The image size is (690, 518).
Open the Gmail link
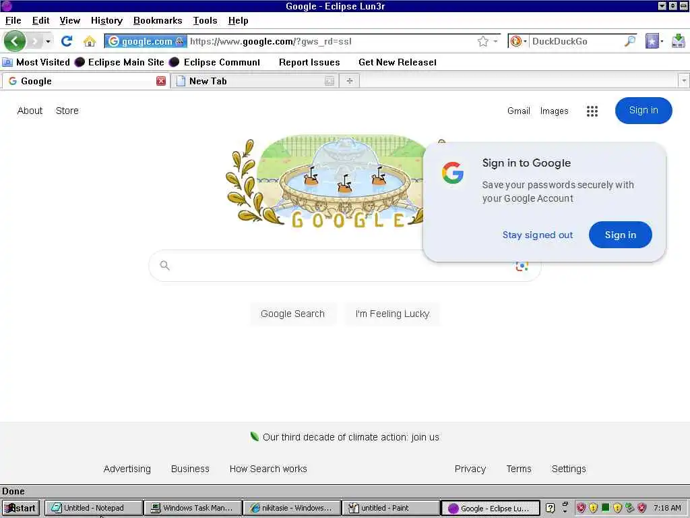tap(518, 111)
